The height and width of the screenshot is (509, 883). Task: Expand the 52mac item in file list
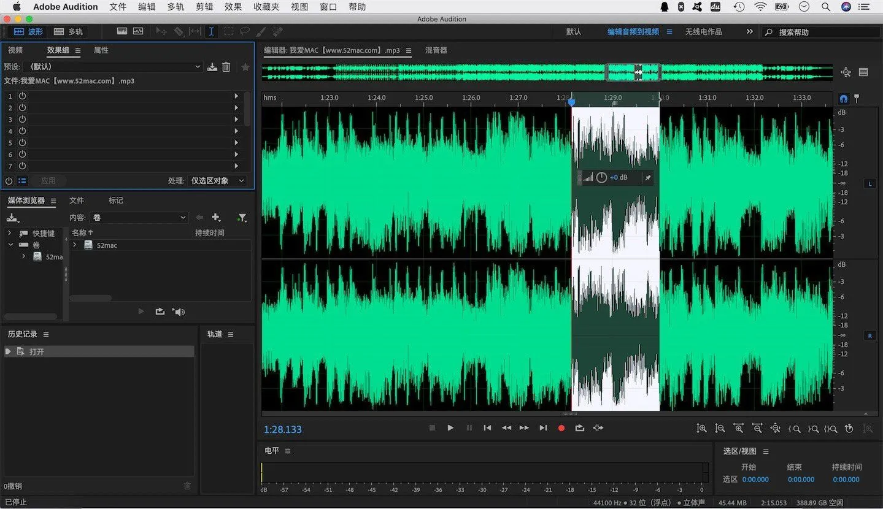(75, 245)
